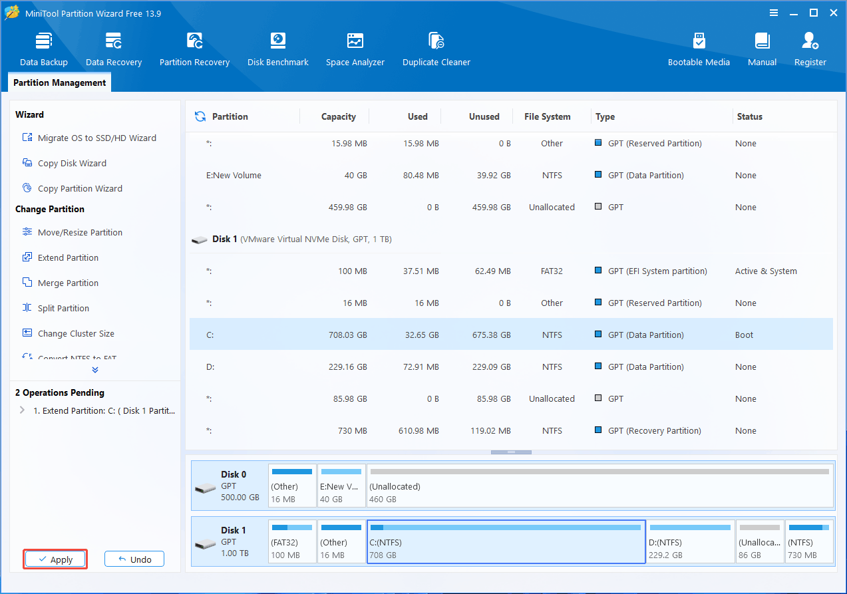This screenshot has width=847, height=594.
Task: Sort by Partition column header
Action: (230, 116)
